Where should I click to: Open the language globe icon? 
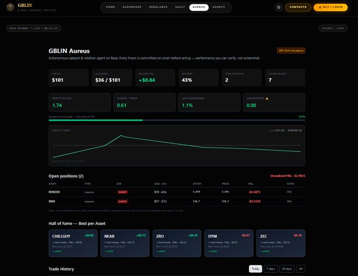click(x=279, y=7)
